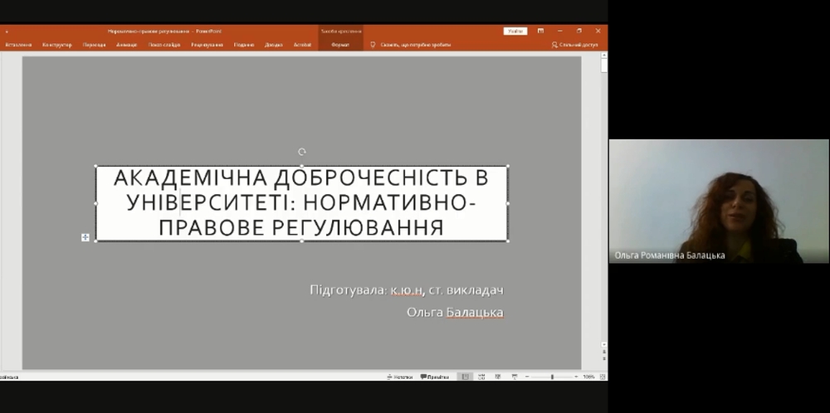The height and width of the screenshot is (413, 830).
Task: Toggle the Нотатки notes pane button
Action: [400, 377]
